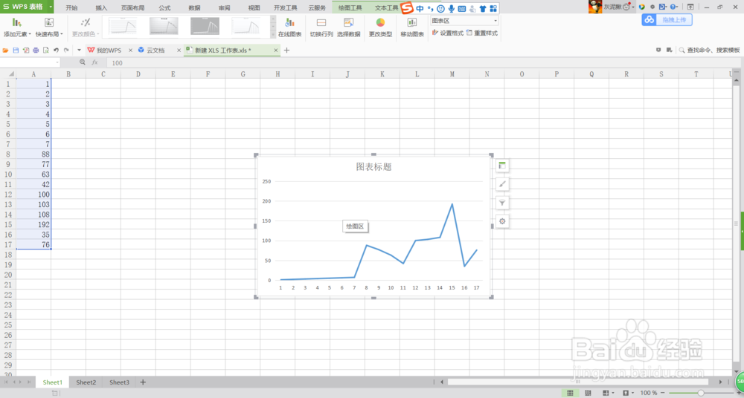Click the Sogou IME microphone icon
The image size is (744, 398).
[x=452, y=8]
